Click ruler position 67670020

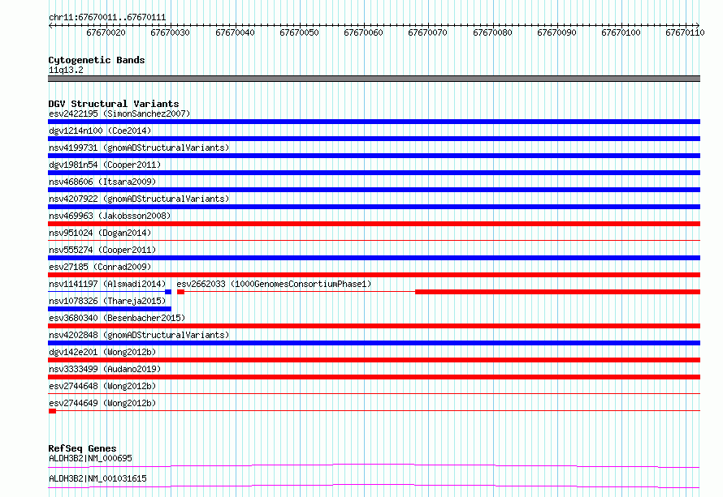point(106,32)
